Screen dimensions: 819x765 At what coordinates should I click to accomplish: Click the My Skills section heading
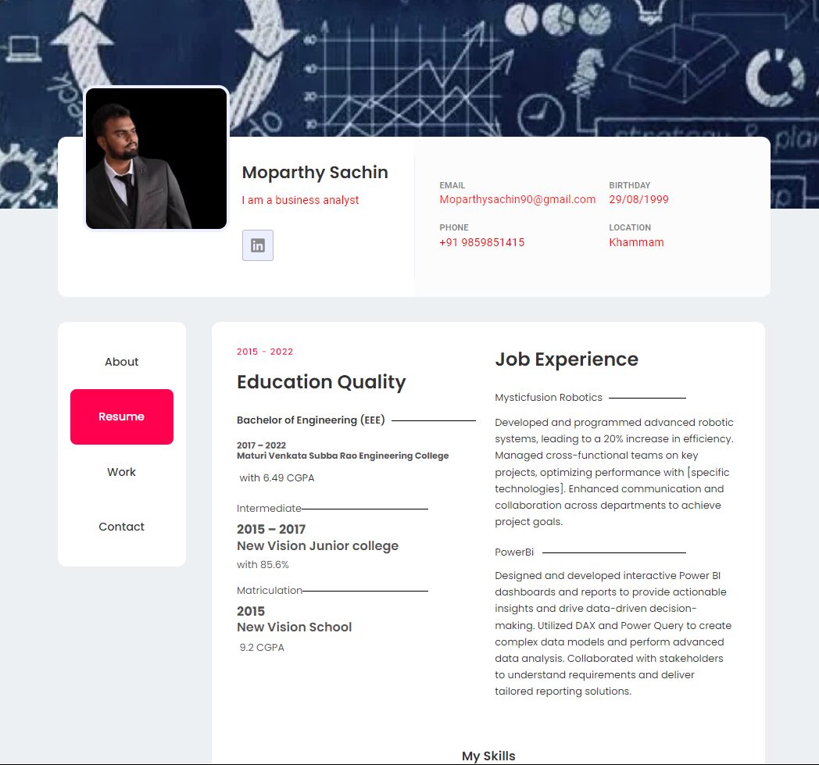488,756
